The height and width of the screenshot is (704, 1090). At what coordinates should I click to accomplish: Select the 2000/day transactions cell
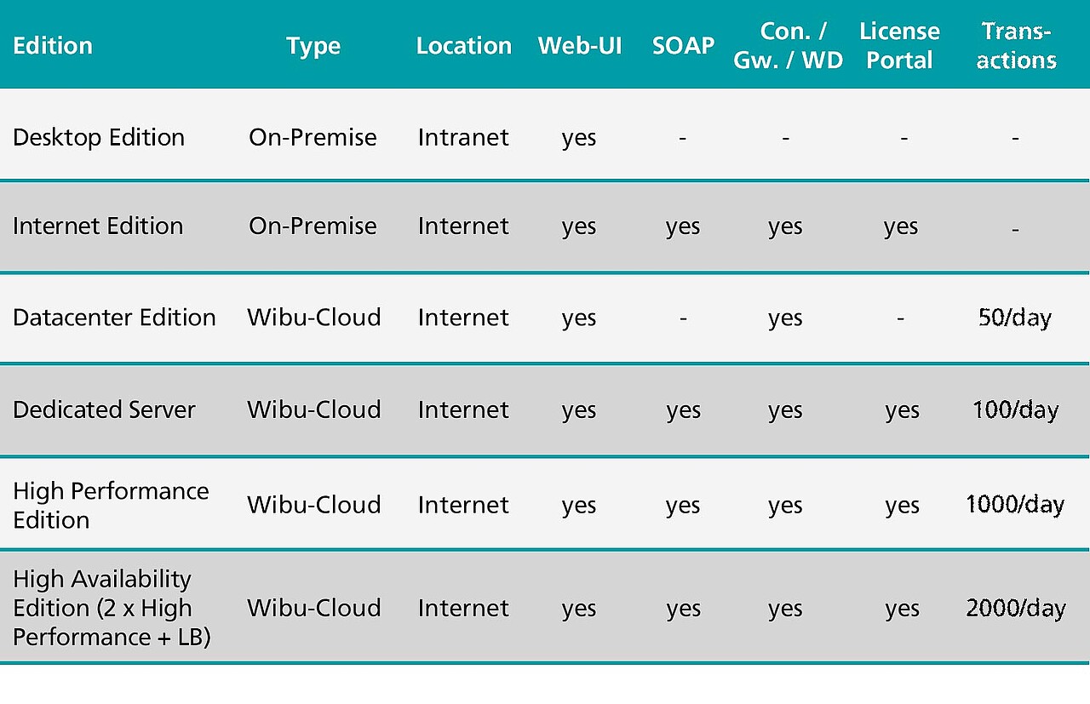(1015, 608)
